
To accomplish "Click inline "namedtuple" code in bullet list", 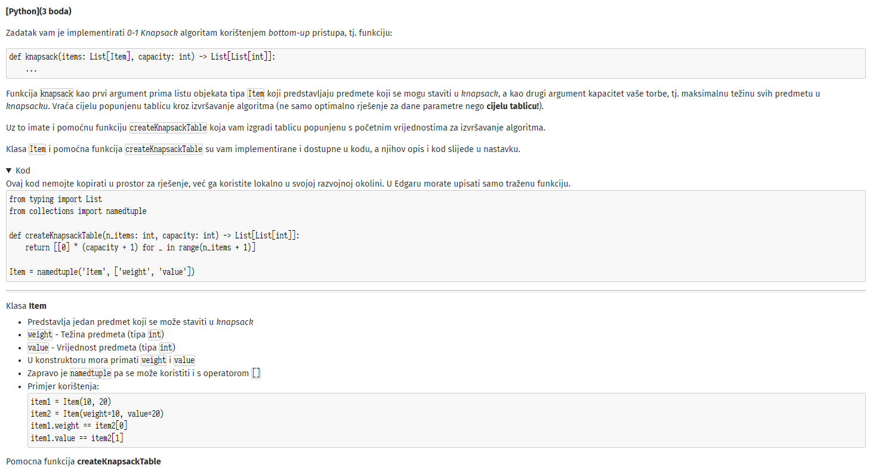I will [90, 374].
